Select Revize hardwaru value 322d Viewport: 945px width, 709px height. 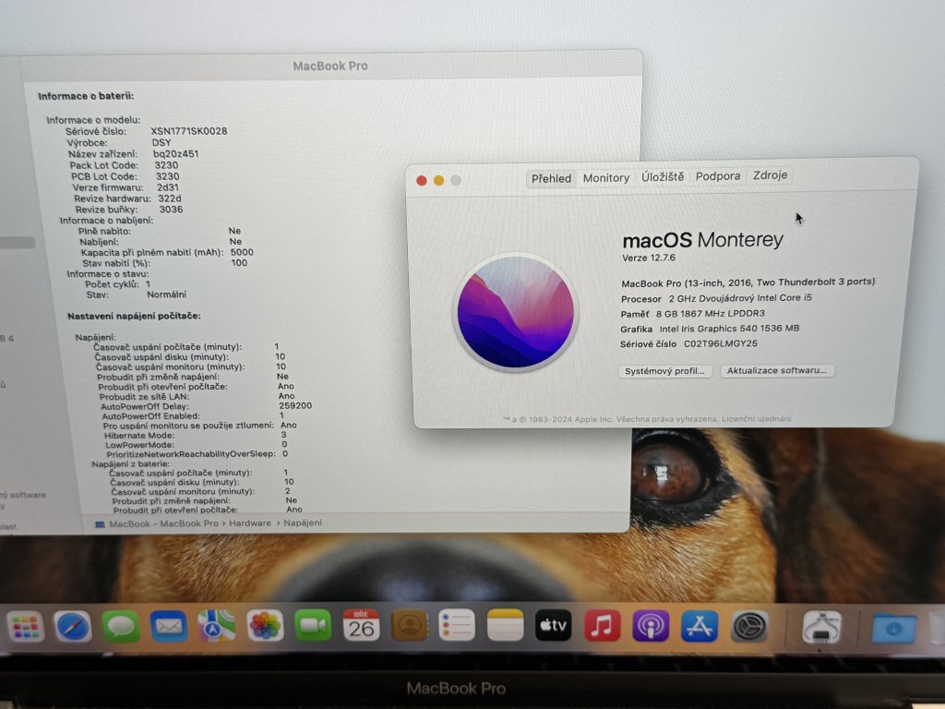(x=170, y=198)
